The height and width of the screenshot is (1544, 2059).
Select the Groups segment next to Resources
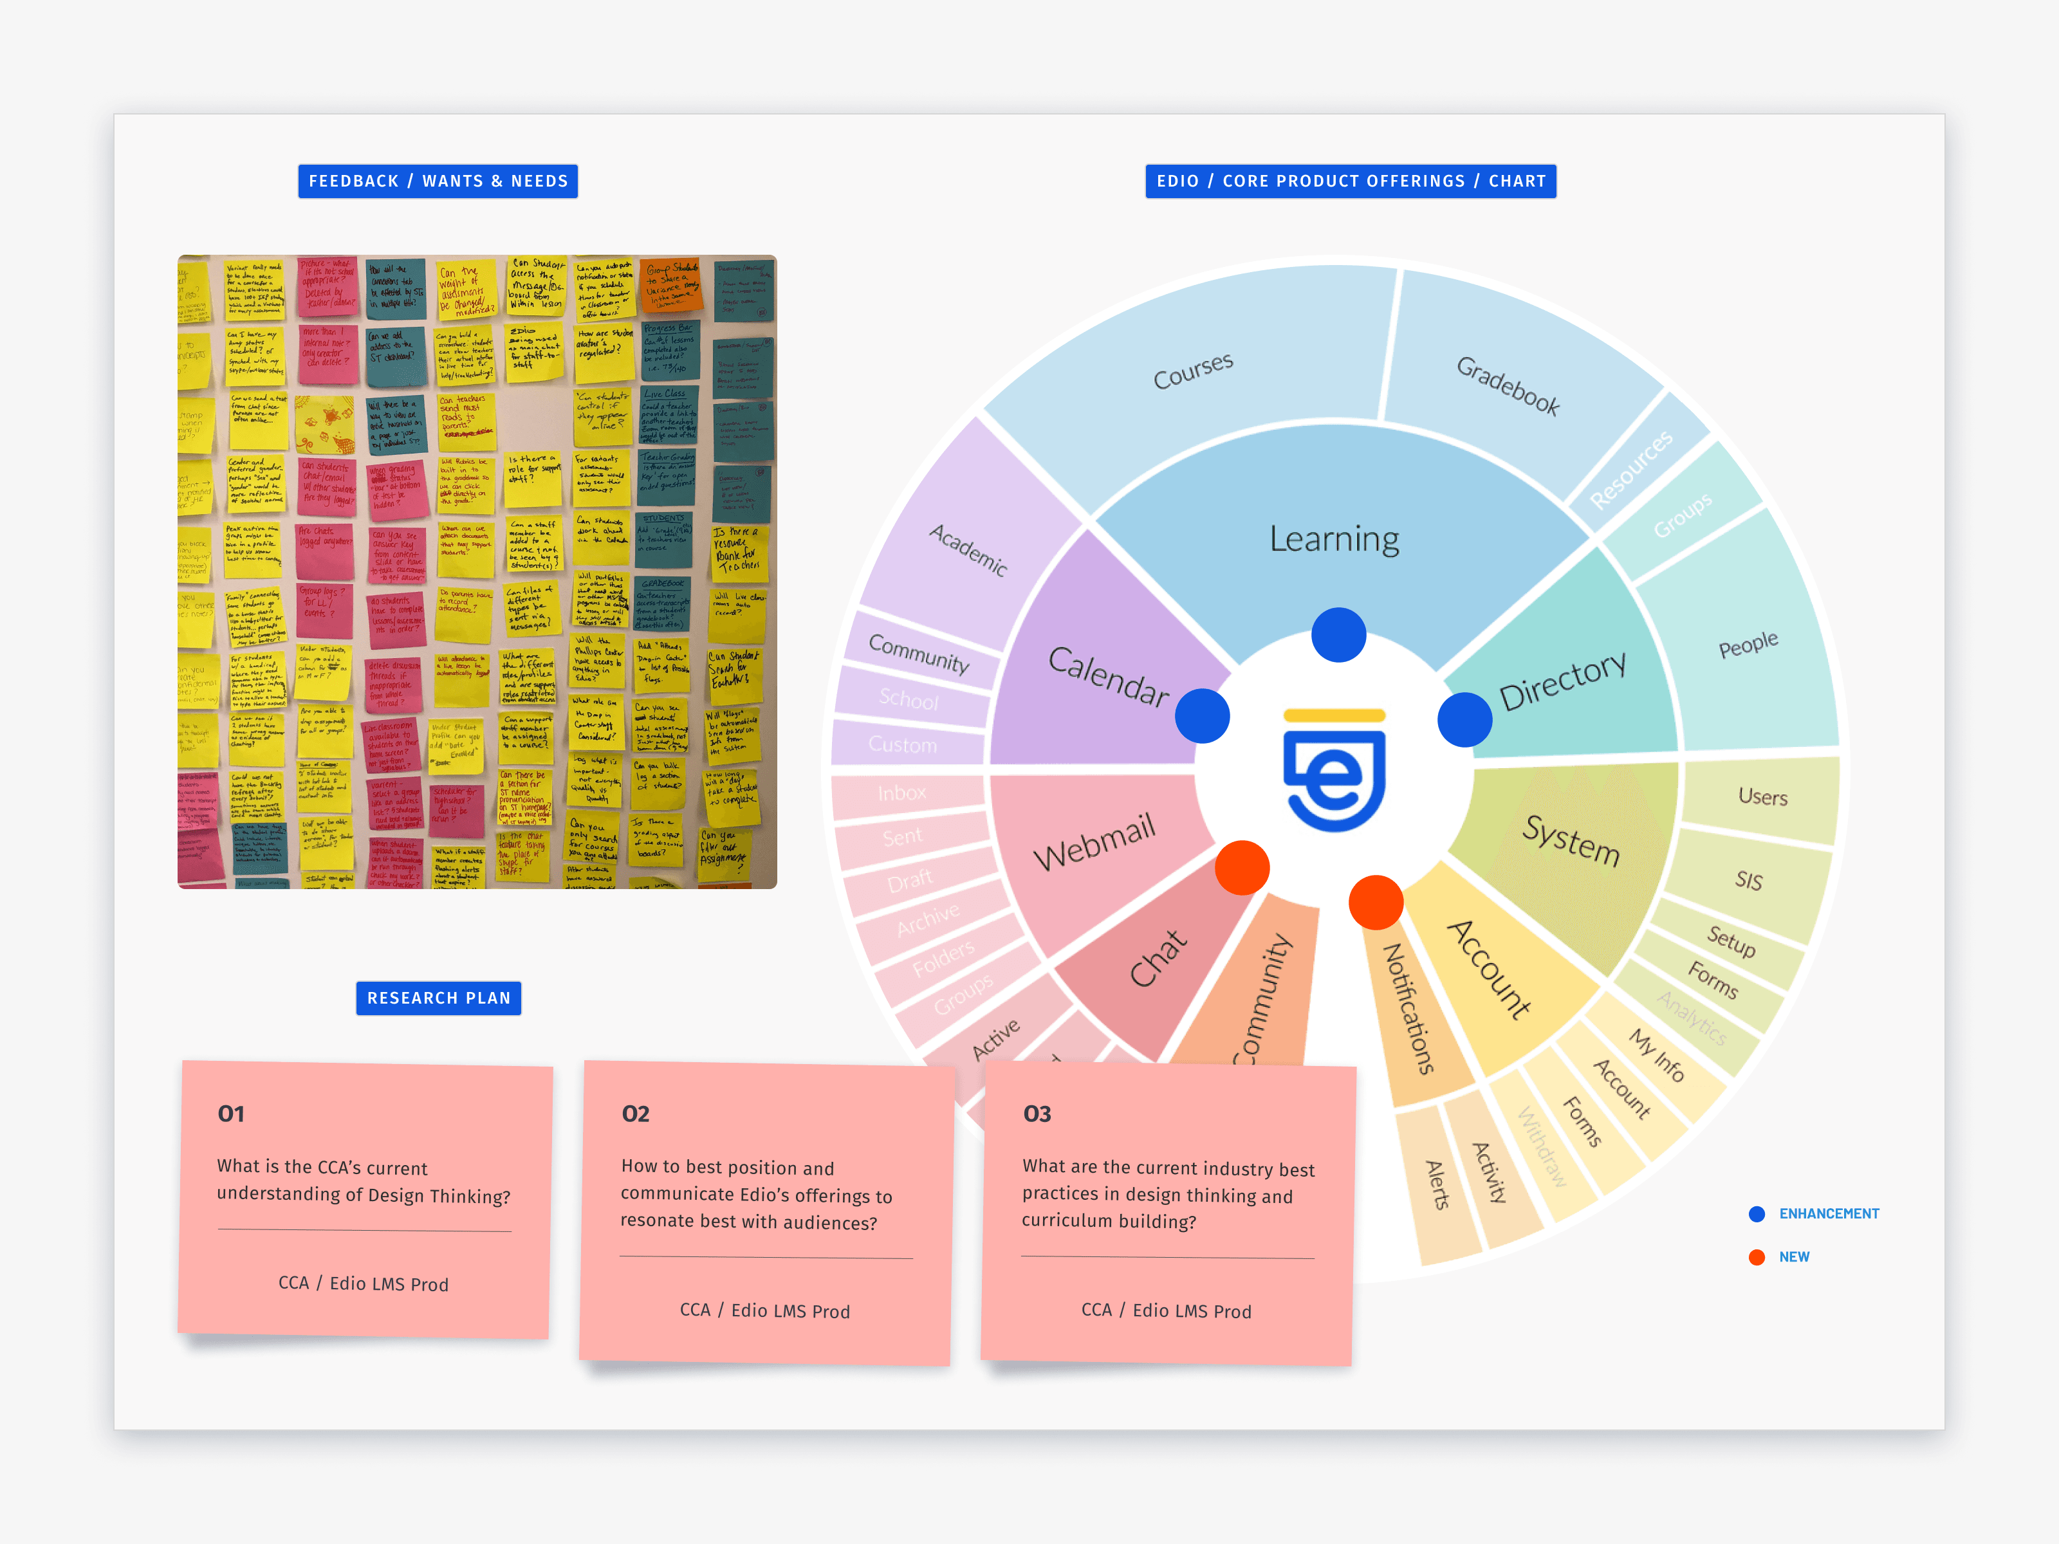point(1682,515)
